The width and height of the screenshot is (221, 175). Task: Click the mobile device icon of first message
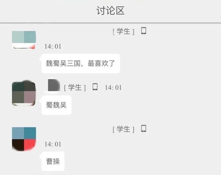144,31
